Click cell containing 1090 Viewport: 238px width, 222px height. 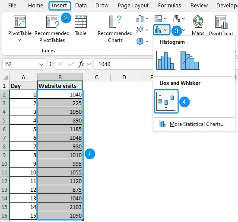coord(60,216)
